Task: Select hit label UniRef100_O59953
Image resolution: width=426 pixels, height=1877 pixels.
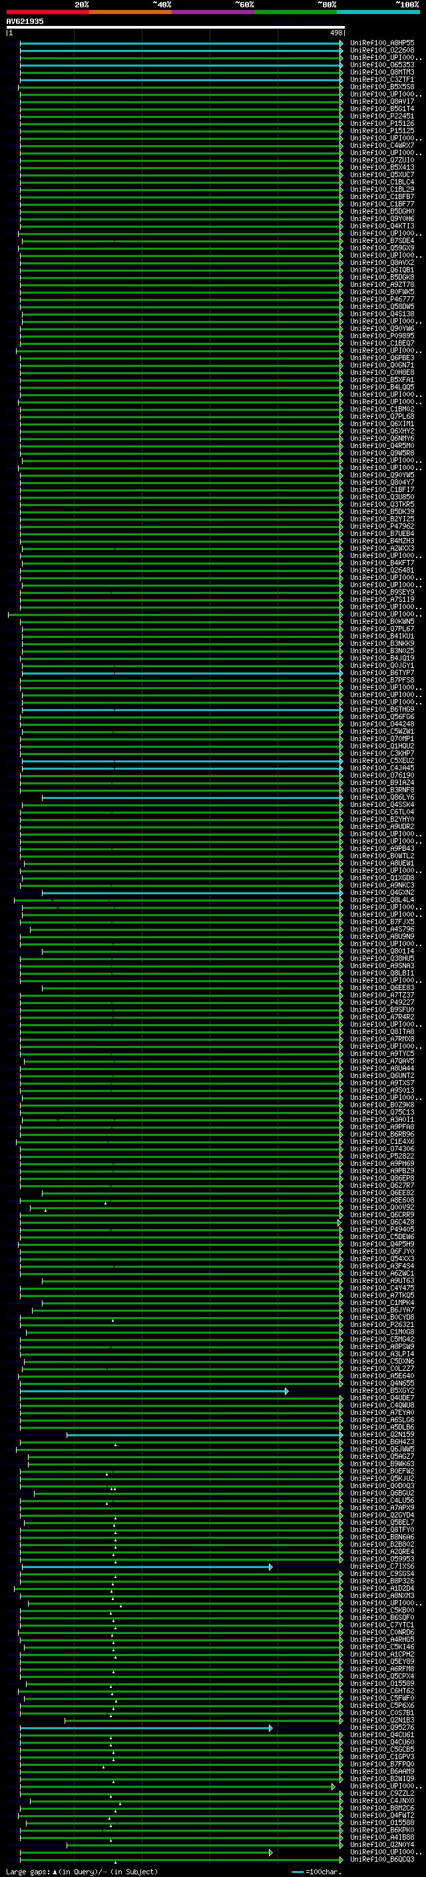Action: pos(382,1559)
